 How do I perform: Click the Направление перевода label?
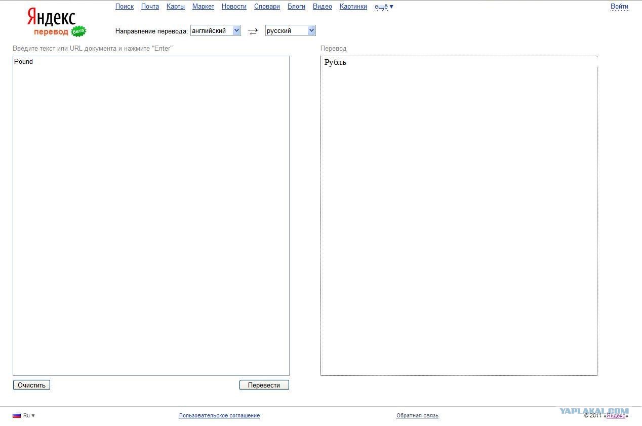[151, 31]
